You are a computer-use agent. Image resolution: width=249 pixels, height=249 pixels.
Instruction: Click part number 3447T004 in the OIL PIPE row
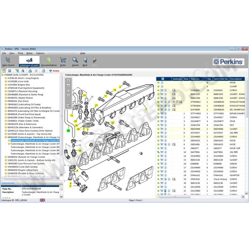195,152
